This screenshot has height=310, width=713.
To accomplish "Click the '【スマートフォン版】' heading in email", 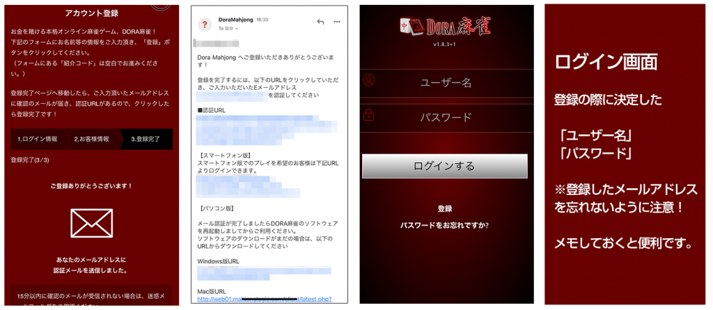I will click(x=225, y=155).
